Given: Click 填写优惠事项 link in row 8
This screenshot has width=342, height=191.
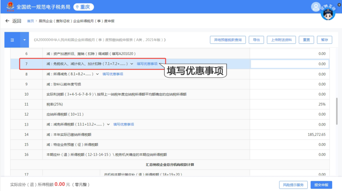Looking at the screenshot, I should 113,74.
